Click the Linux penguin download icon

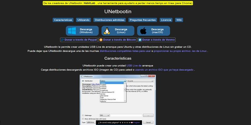pyautogui.click(x=107, y=31)
